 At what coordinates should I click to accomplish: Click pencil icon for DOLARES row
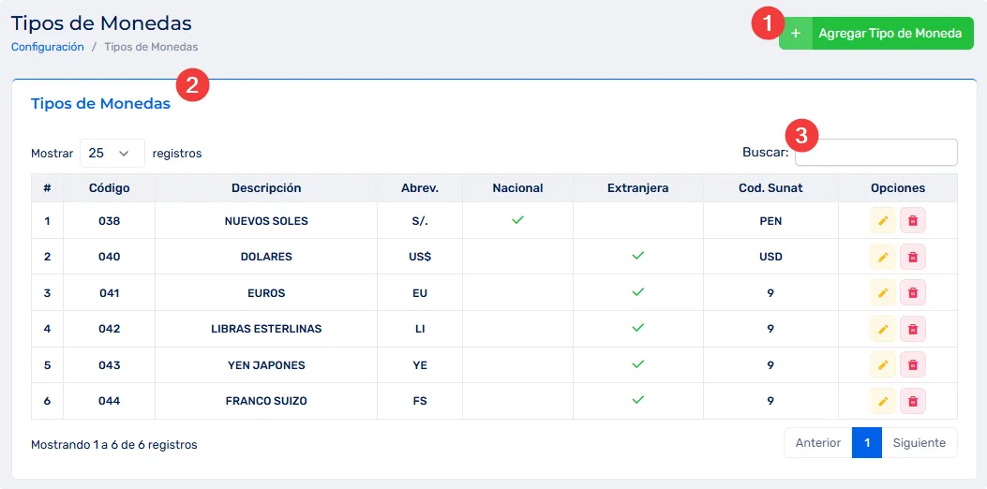click(x=882, y=257)
